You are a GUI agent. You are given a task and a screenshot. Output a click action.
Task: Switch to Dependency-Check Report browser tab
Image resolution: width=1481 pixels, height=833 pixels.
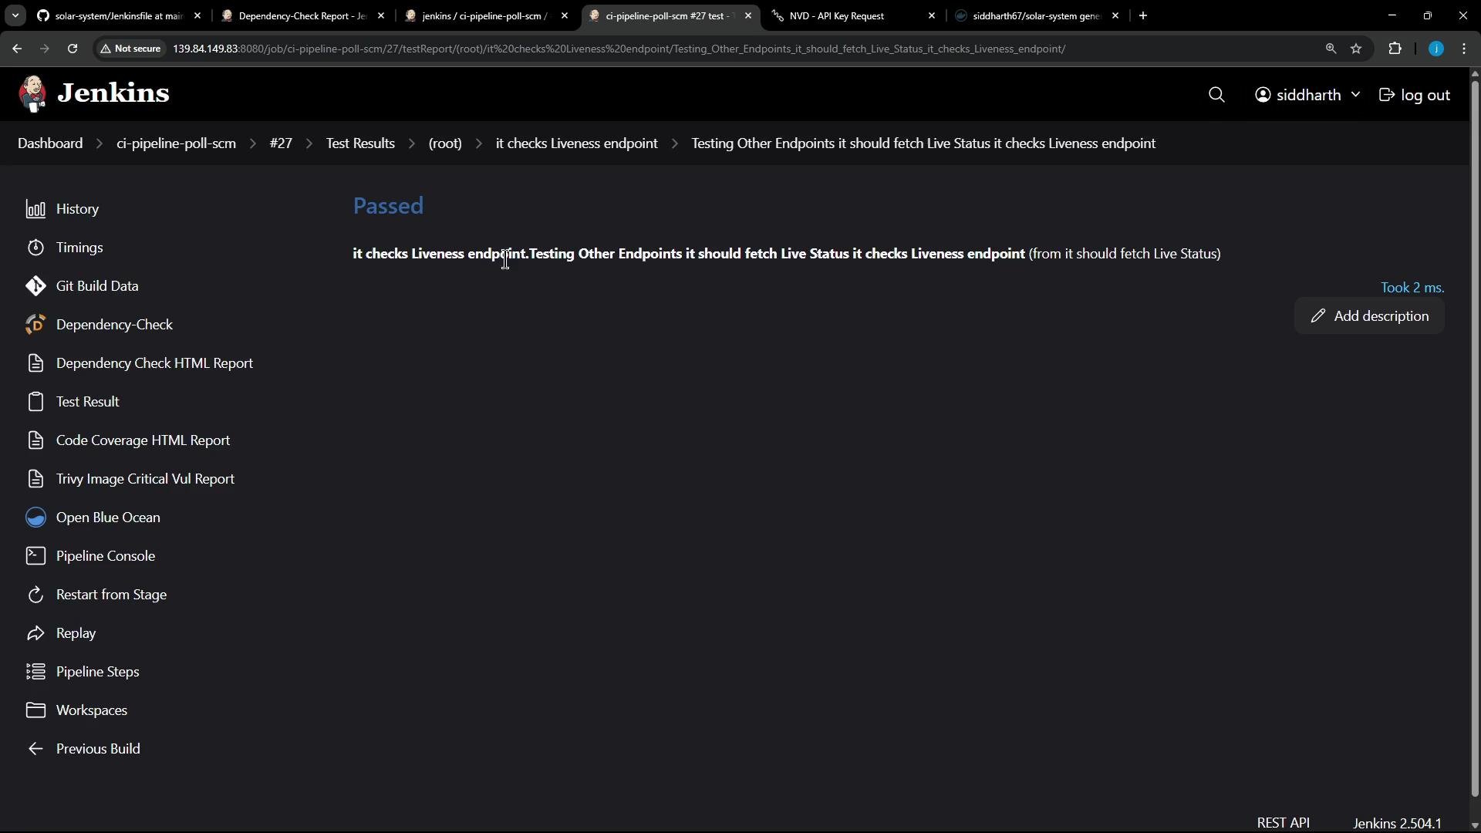click(303, 15)
